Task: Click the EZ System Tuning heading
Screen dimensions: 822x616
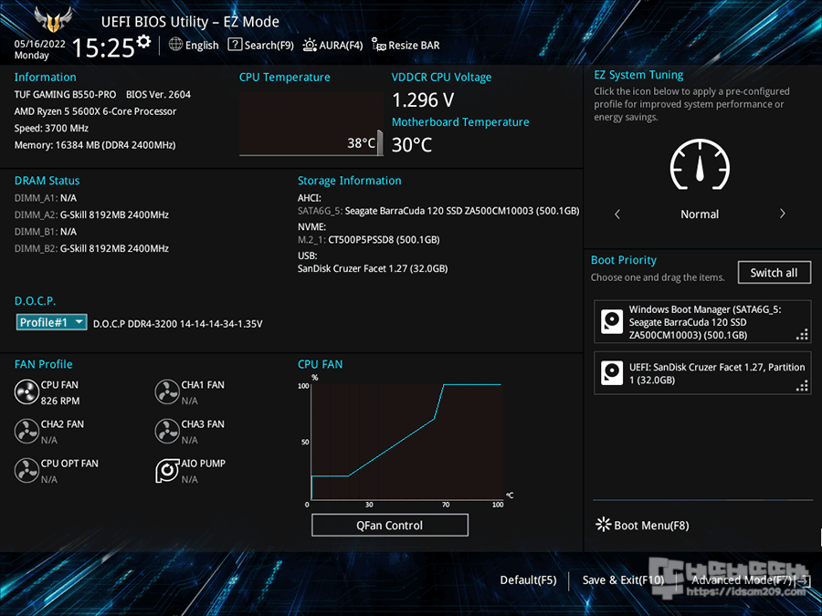Action: point(638,75)
